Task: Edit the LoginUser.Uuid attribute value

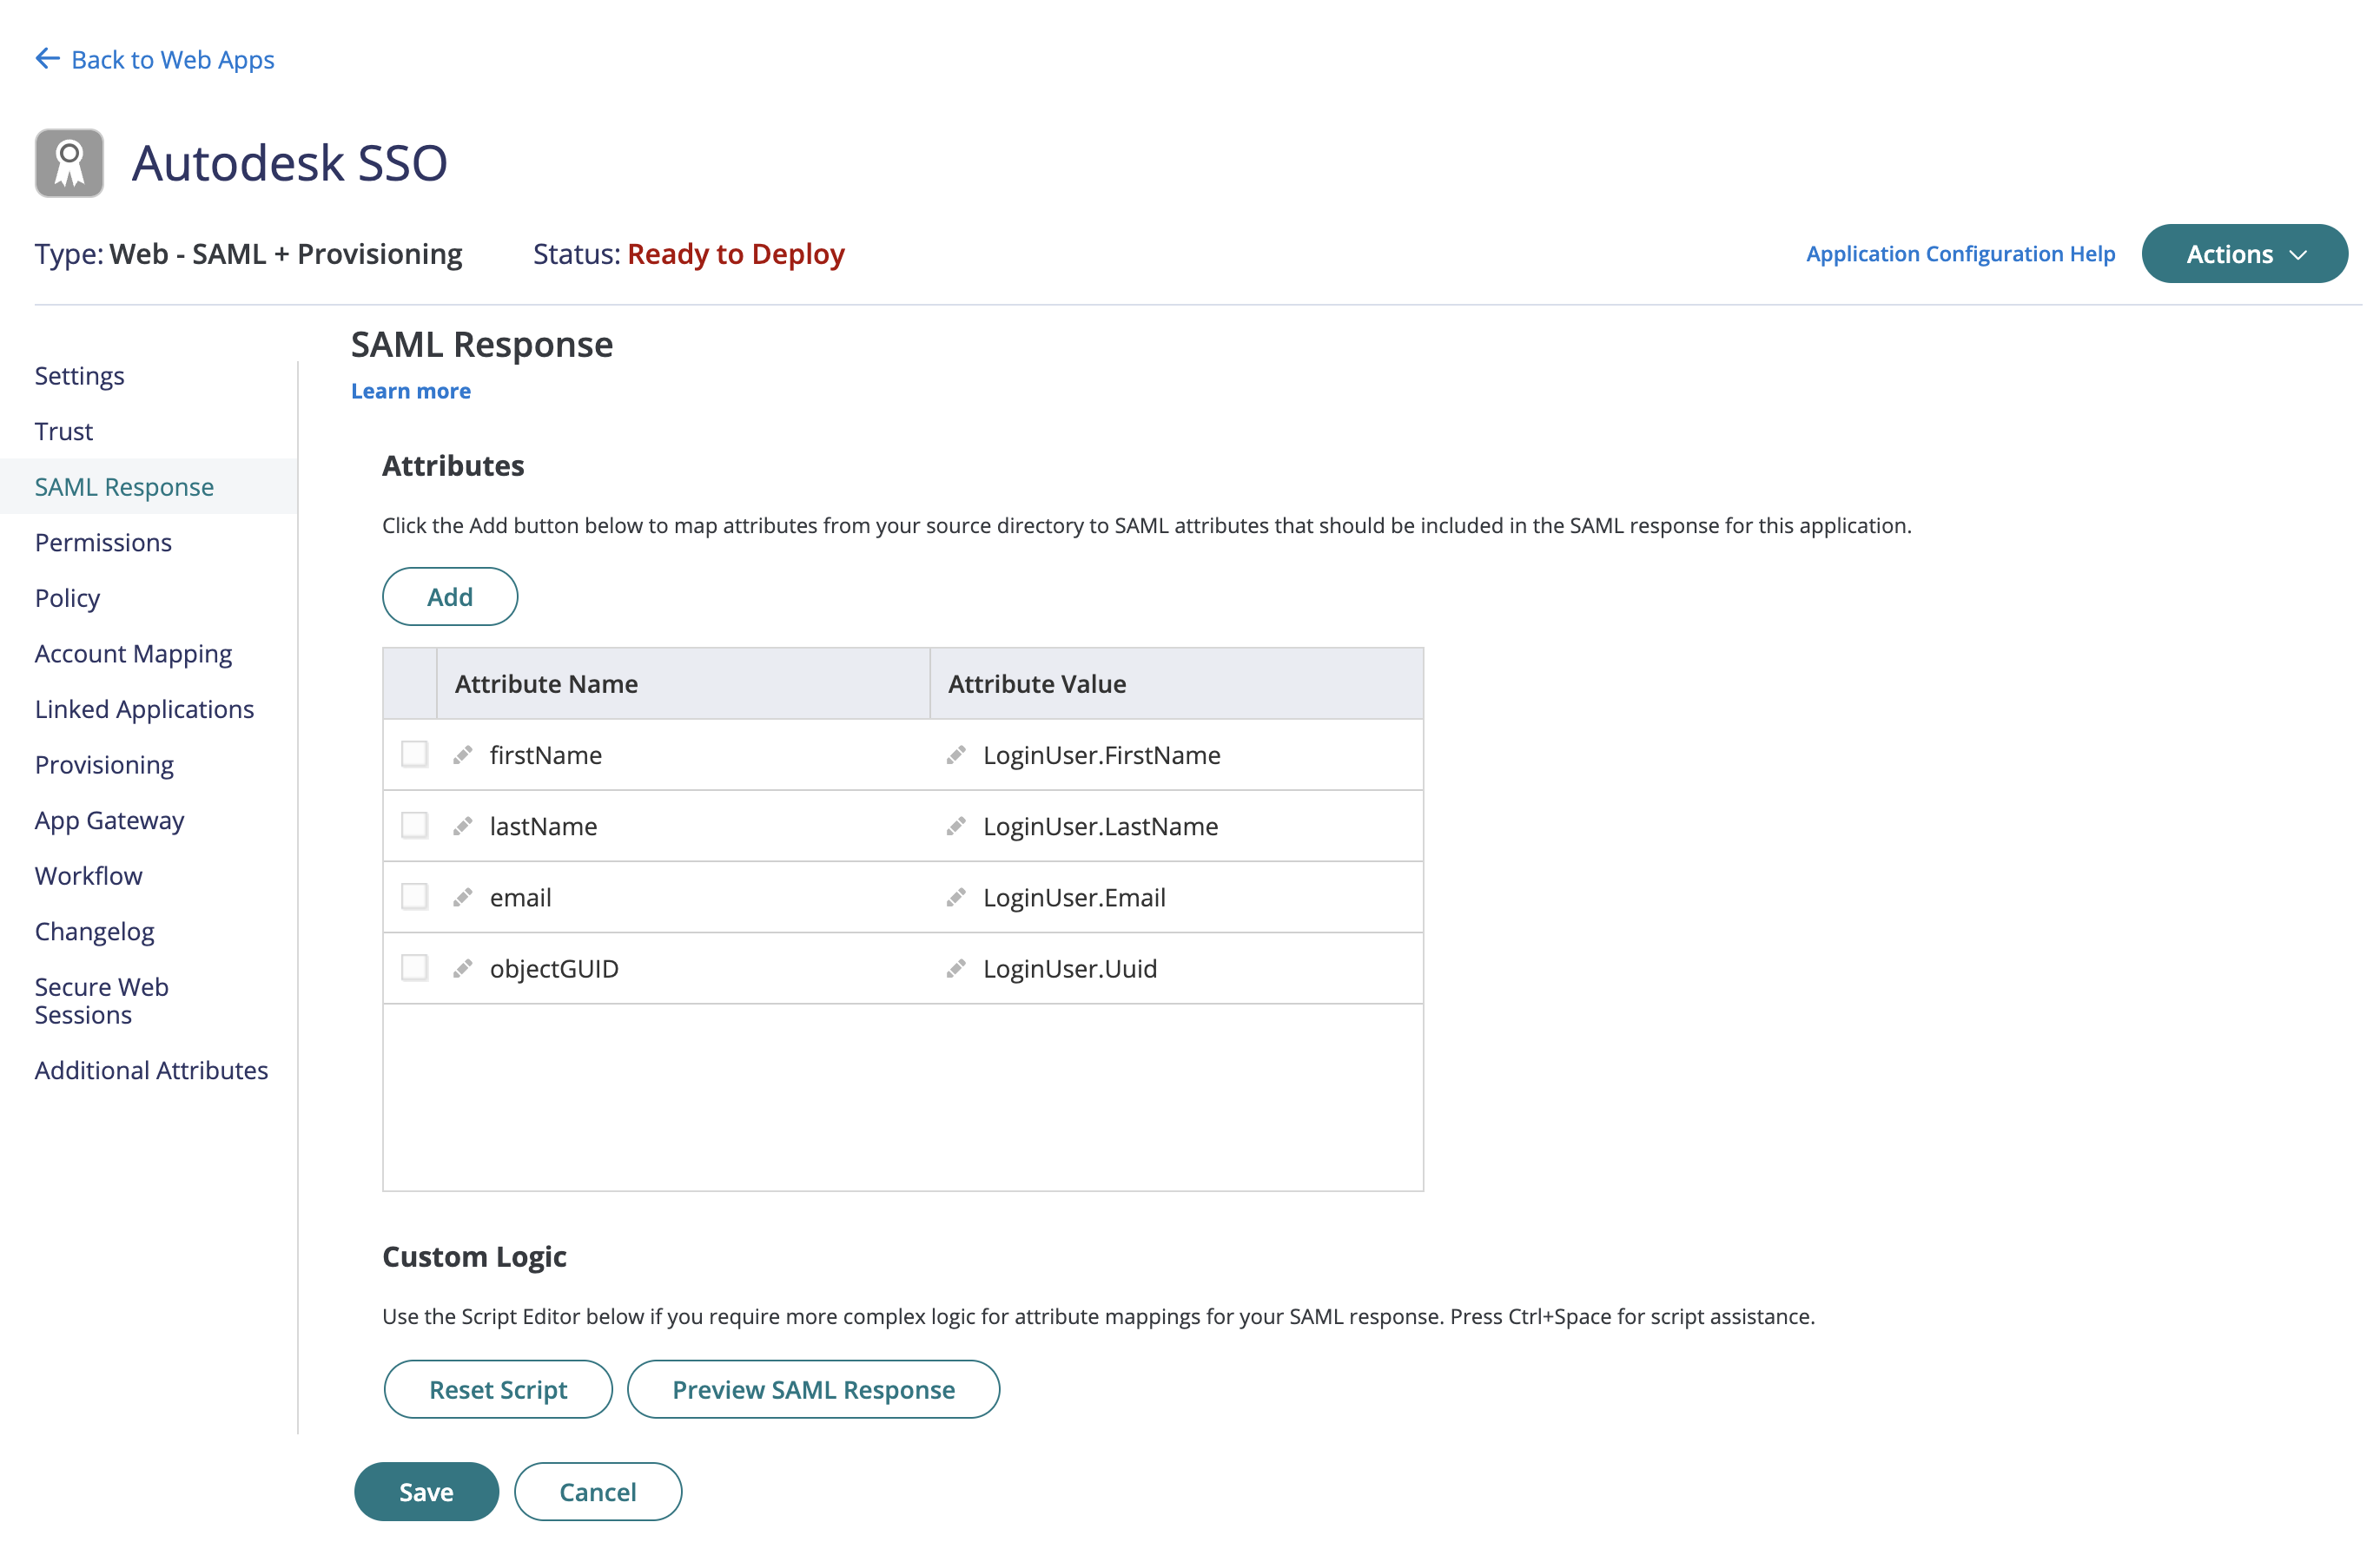Action: pos(957,967)
